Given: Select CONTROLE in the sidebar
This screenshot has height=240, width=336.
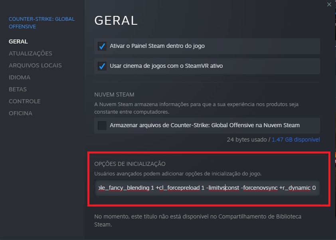Looking at the screenshot, I should 25,101.
